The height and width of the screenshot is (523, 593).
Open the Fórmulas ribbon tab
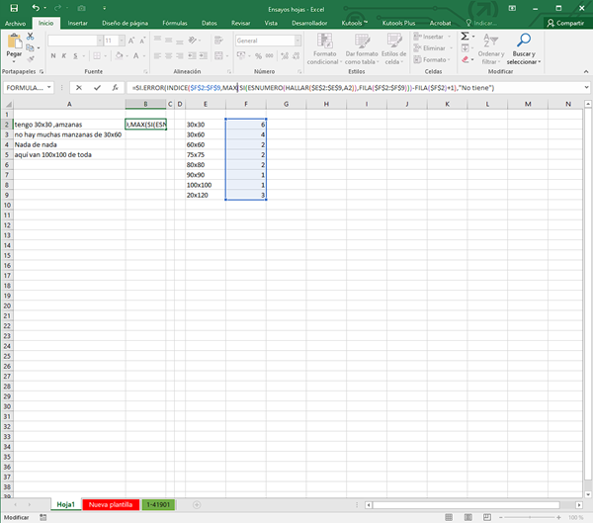174,22
